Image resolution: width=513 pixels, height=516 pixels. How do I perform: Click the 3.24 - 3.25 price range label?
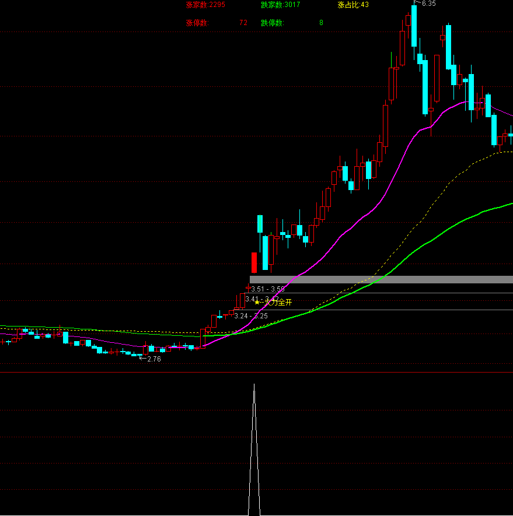(251, 315)
